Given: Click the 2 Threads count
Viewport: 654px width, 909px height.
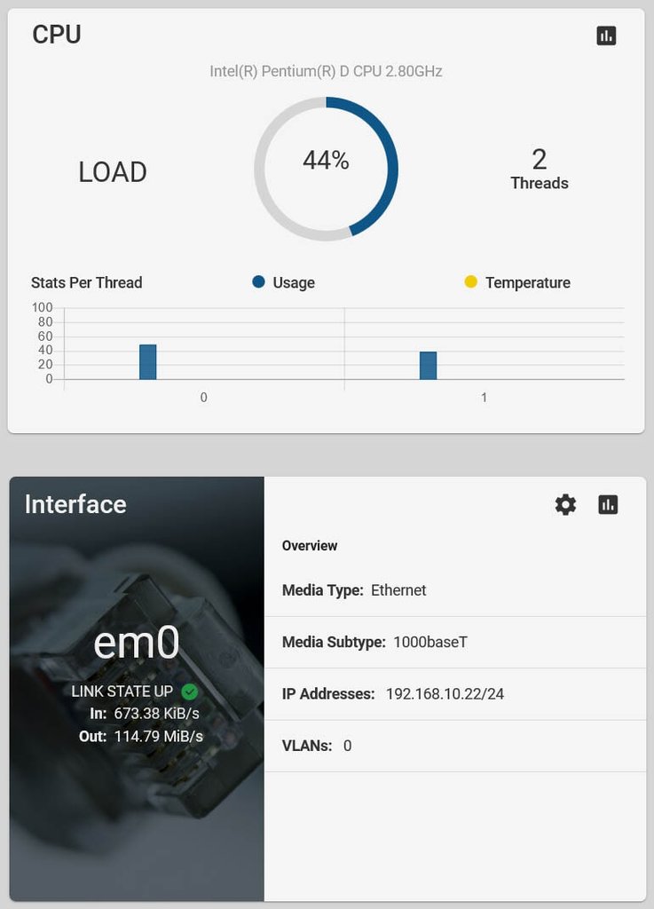Looking at the screenshot, I should [x=540, y=169].
